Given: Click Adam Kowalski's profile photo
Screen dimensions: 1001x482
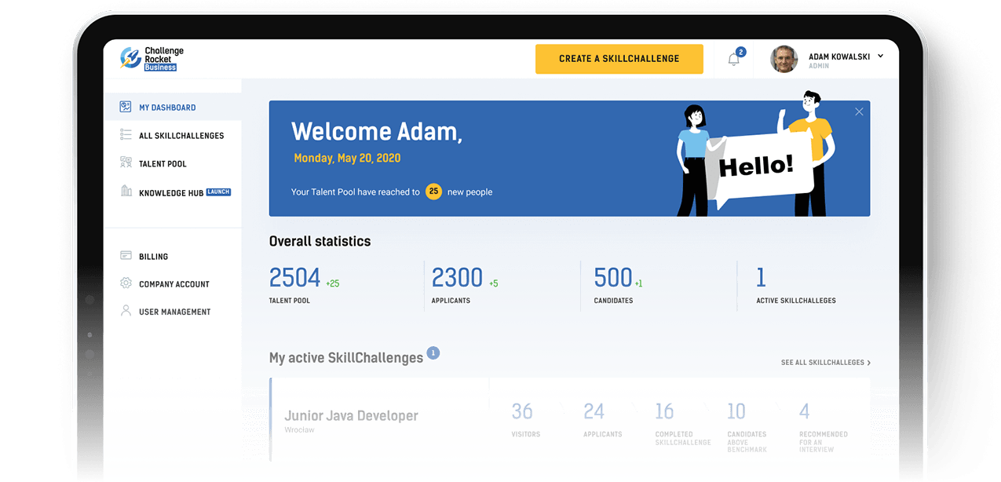Looking at the screenshot, I should point(784,60).
